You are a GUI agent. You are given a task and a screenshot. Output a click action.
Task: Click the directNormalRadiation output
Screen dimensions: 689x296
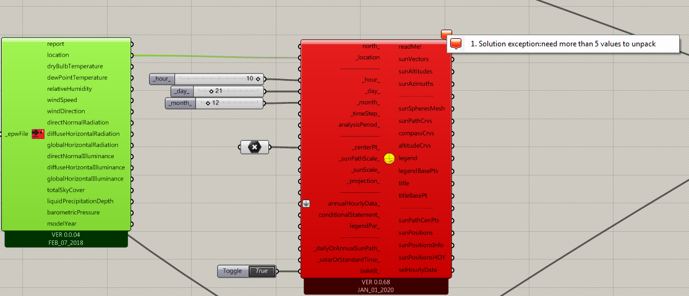tap(78, 122)
